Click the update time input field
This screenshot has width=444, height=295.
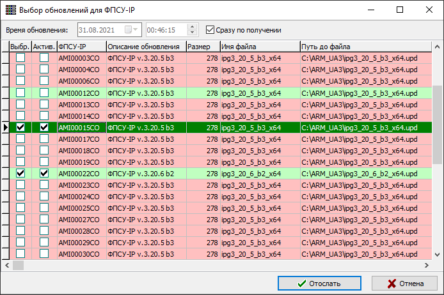coord(165,30)
